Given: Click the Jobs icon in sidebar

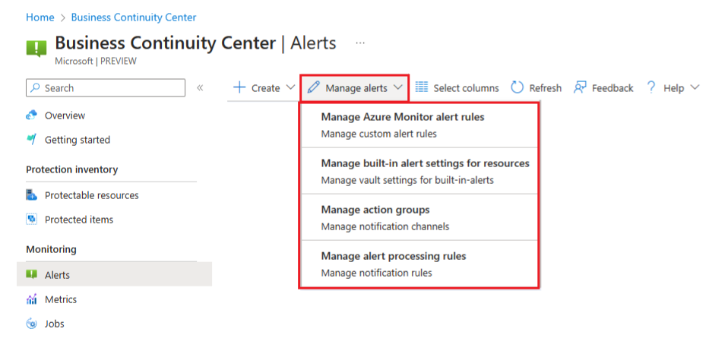Looking at the screenshot, I should [x=32, y=324].
